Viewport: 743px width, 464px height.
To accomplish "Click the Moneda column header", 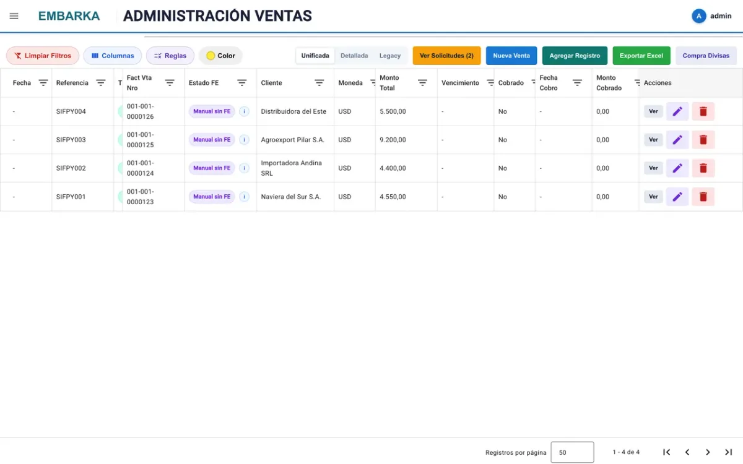I will coord(350,83).
